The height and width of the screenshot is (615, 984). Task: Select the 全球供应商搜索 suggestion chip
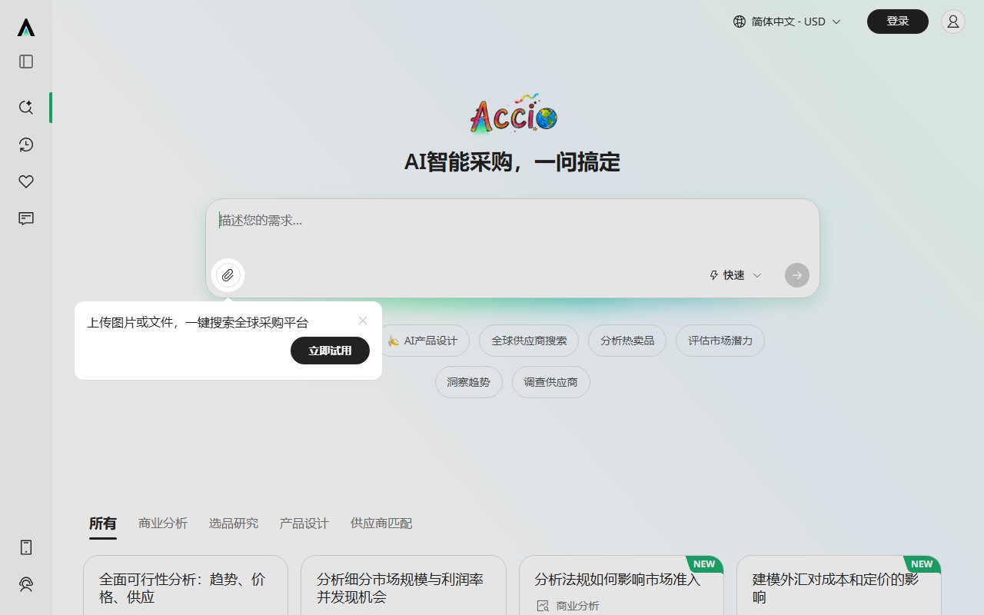[528, 340]
